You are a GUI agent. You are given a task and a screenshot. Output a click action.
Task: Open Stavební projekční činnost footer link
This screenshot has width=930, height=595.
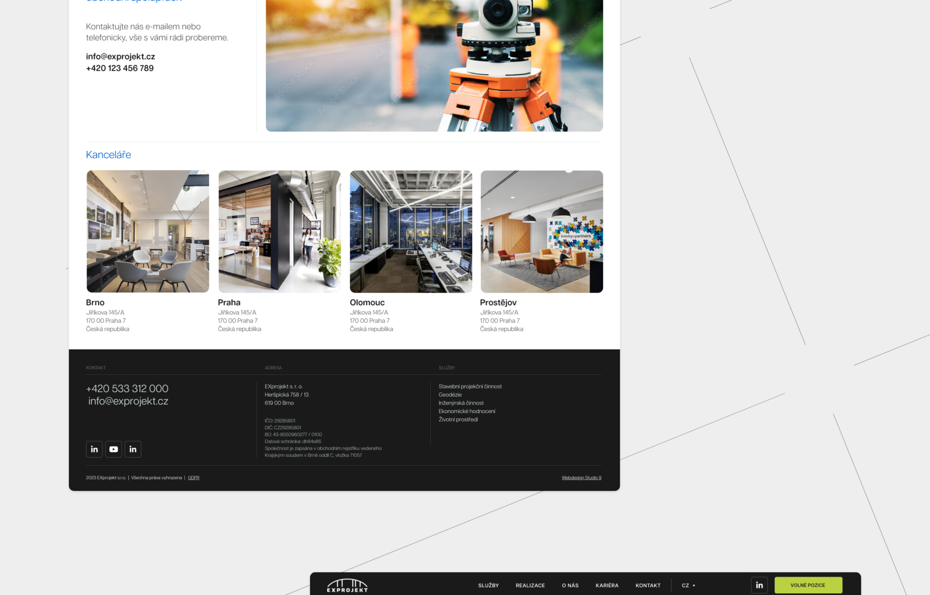(x=470, y=386)
